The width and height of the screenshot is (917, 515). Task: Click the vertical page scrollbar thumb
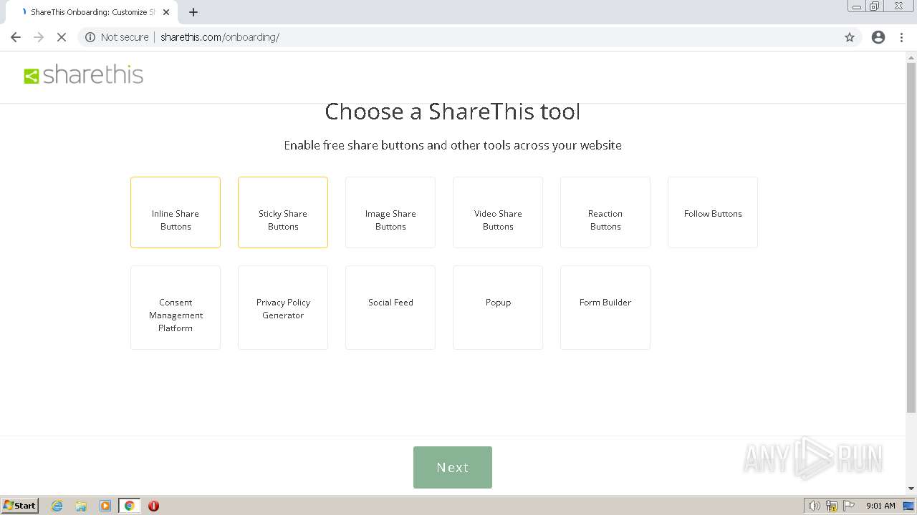[x=911, y=237]
